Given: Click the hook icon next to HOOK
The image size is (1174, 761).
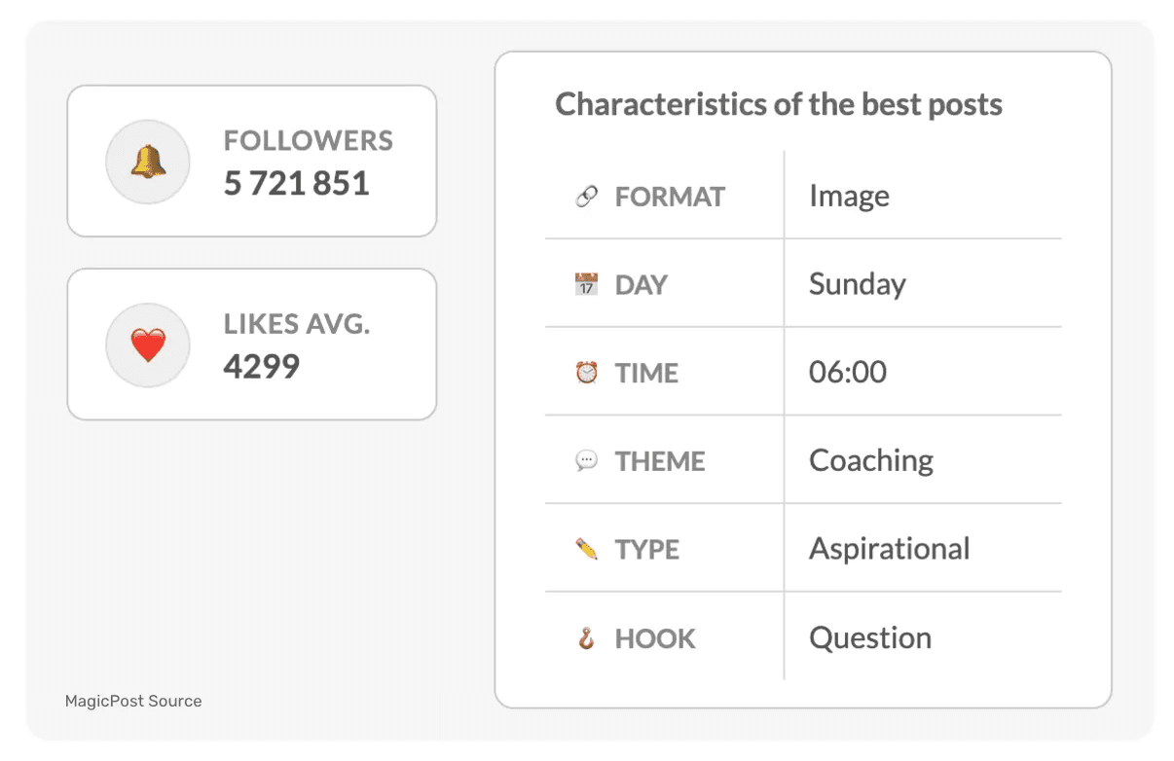Looking at the screenshot, I should pos(586,638).
